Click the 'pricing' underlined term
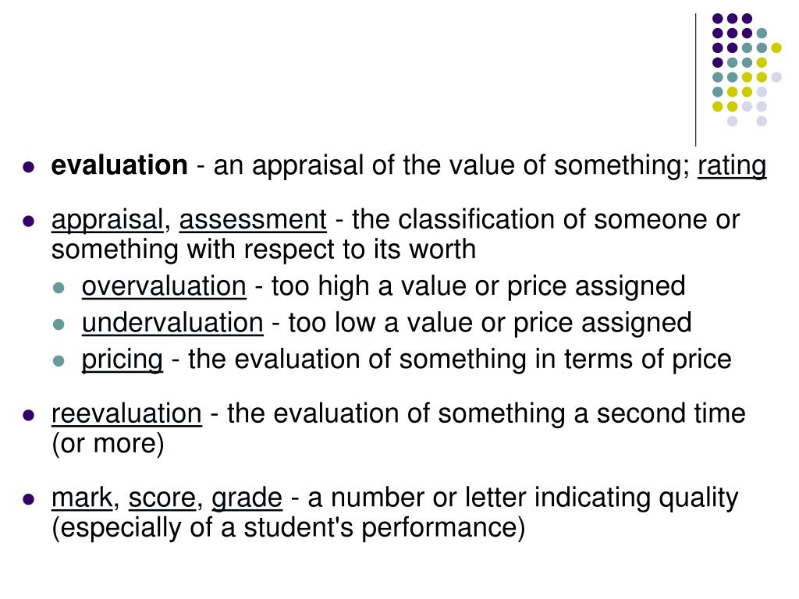Image resolution: width=799 pixels, height=599 pixels. click(x=123, y=360)
